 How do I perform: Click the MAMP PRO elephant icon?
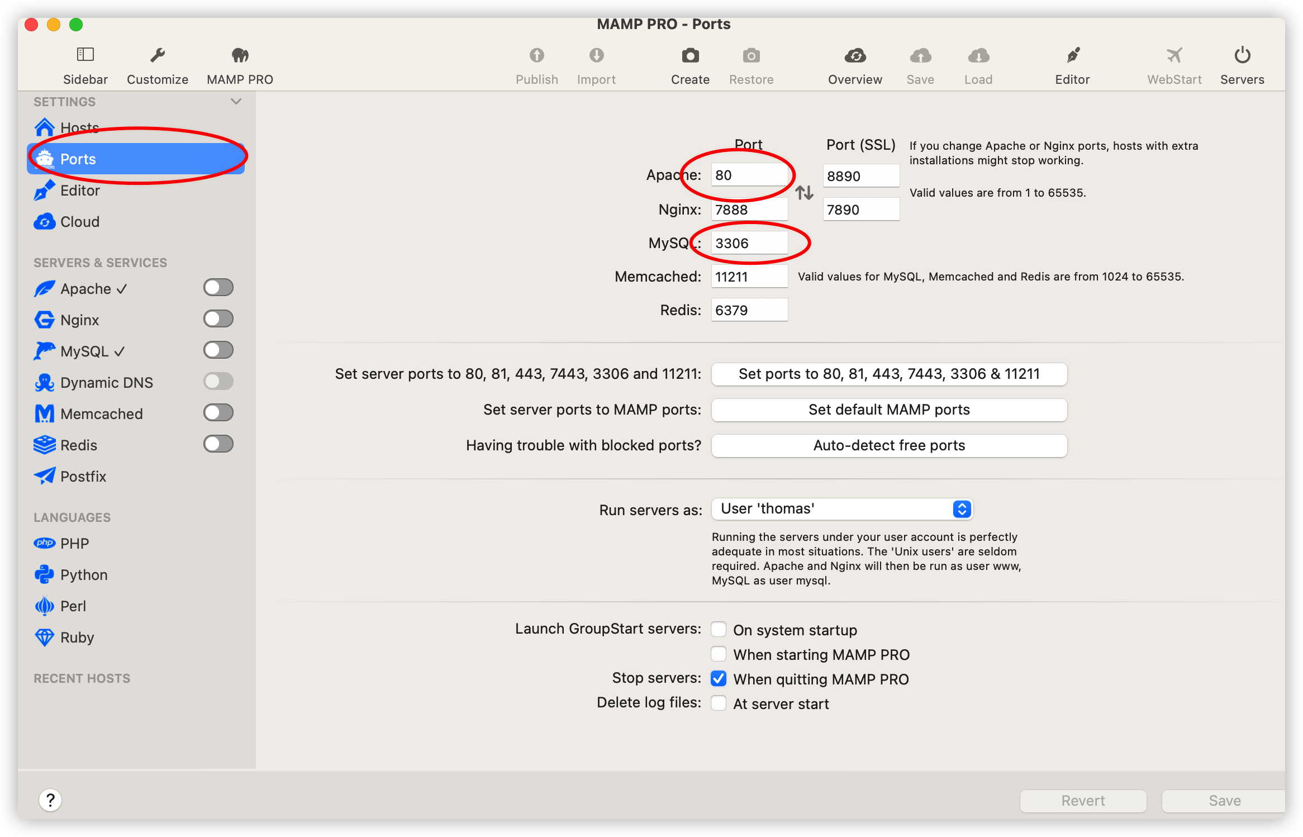240,55
